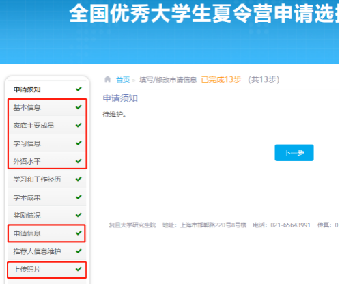Select 家庭主要成员 in the sidebar
Viewport: 340px width, 284px height.
click(47, 126)
